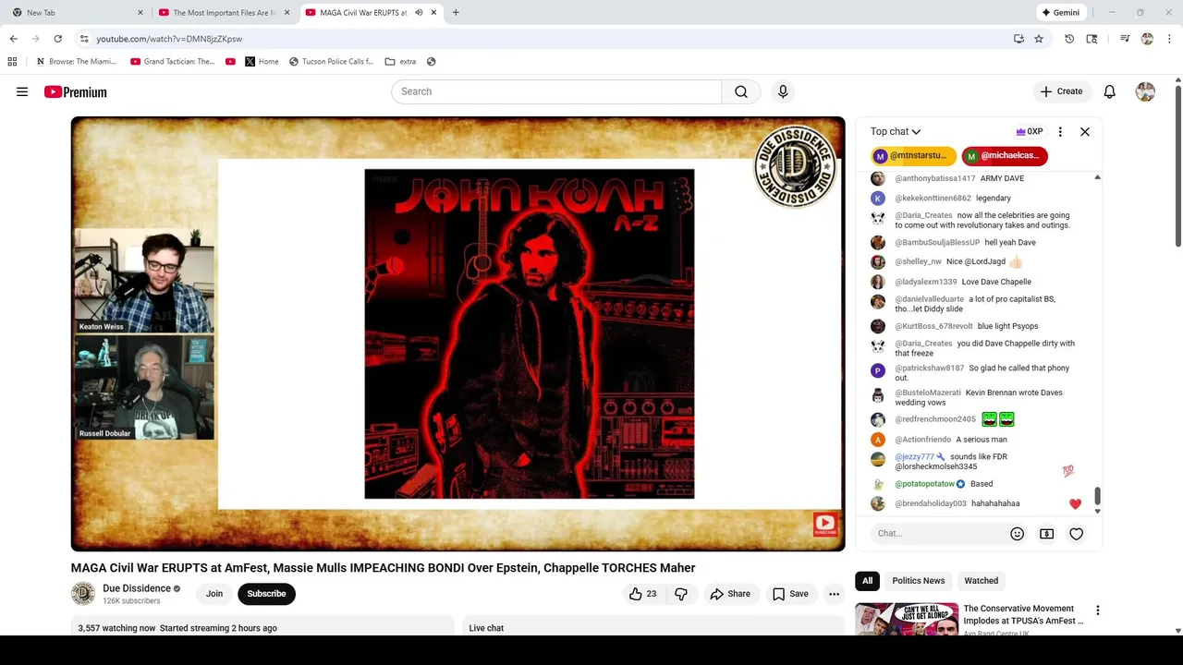Viewport: 1183px width, 665px height.
Task: Open a new browser tab
Action: [456, 13]
